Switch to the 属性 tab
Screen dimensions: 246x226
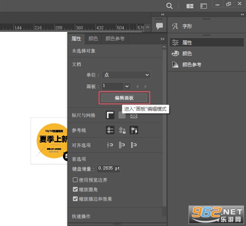click(x=76, y=38)
